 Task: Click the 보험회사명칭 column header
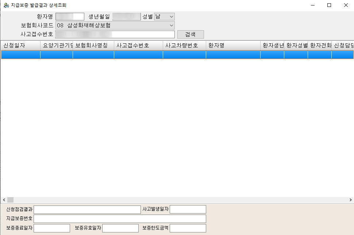pos(93,46)
